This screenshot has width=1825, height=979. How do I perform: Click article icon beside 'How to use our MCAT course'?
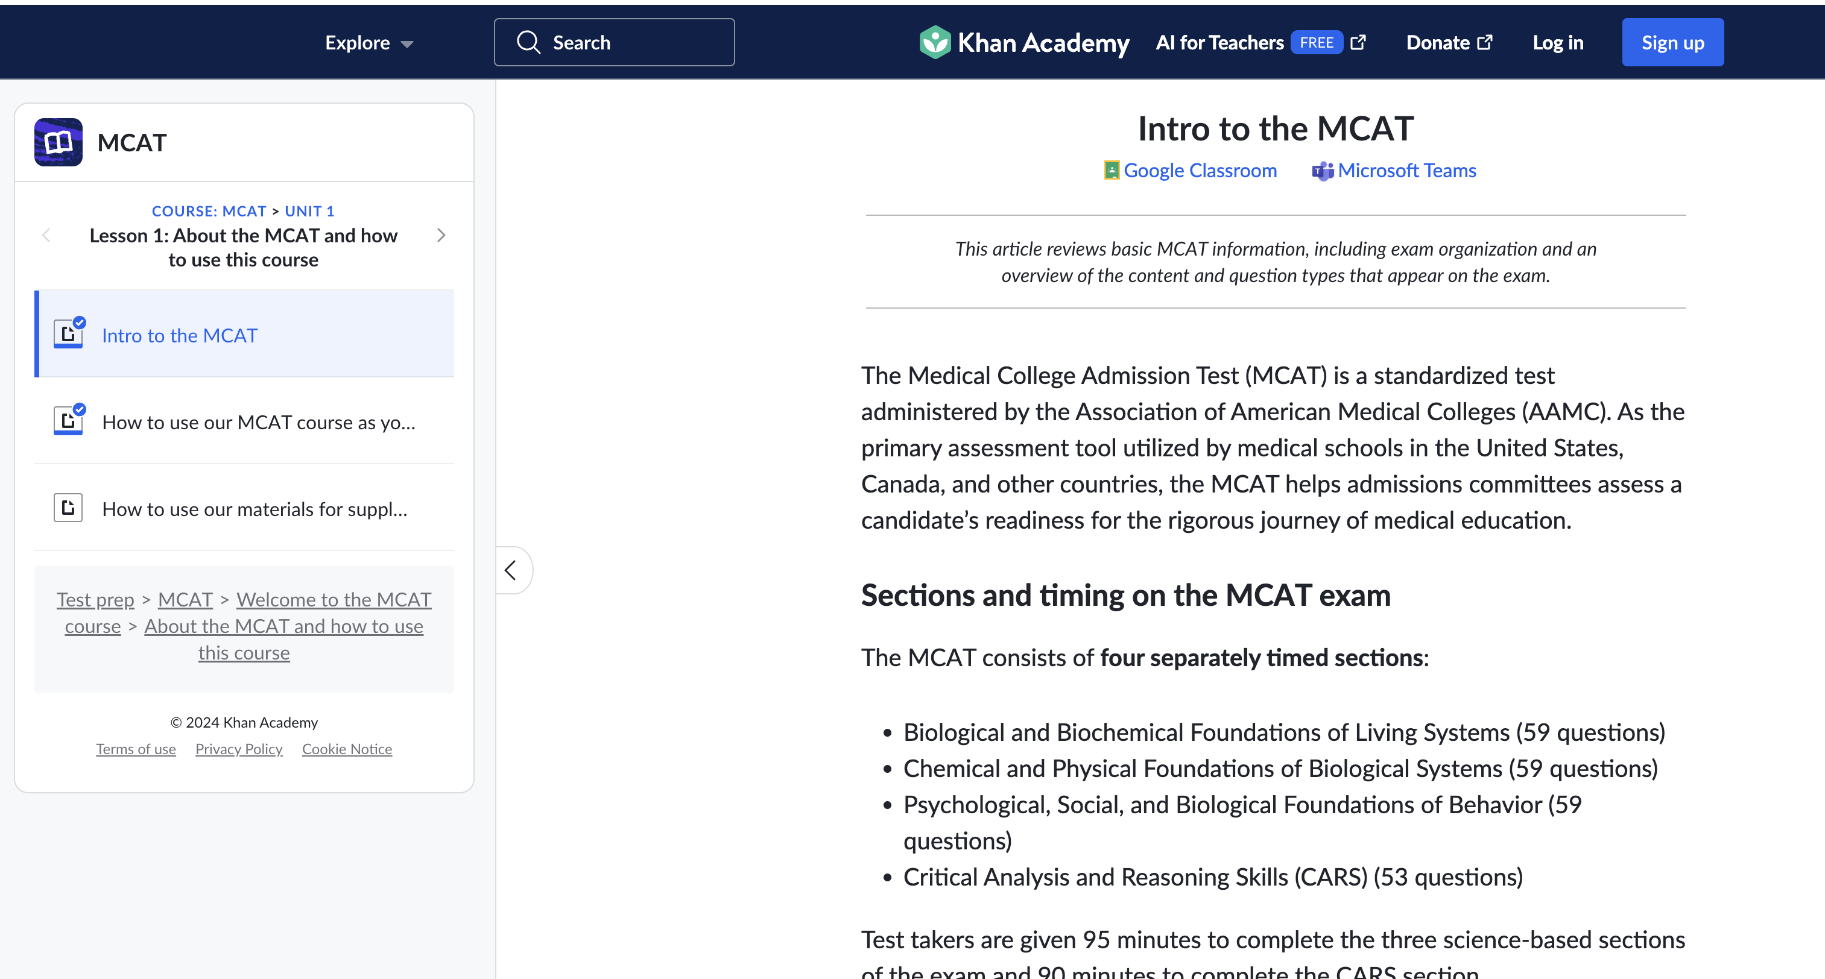[68, 421]
